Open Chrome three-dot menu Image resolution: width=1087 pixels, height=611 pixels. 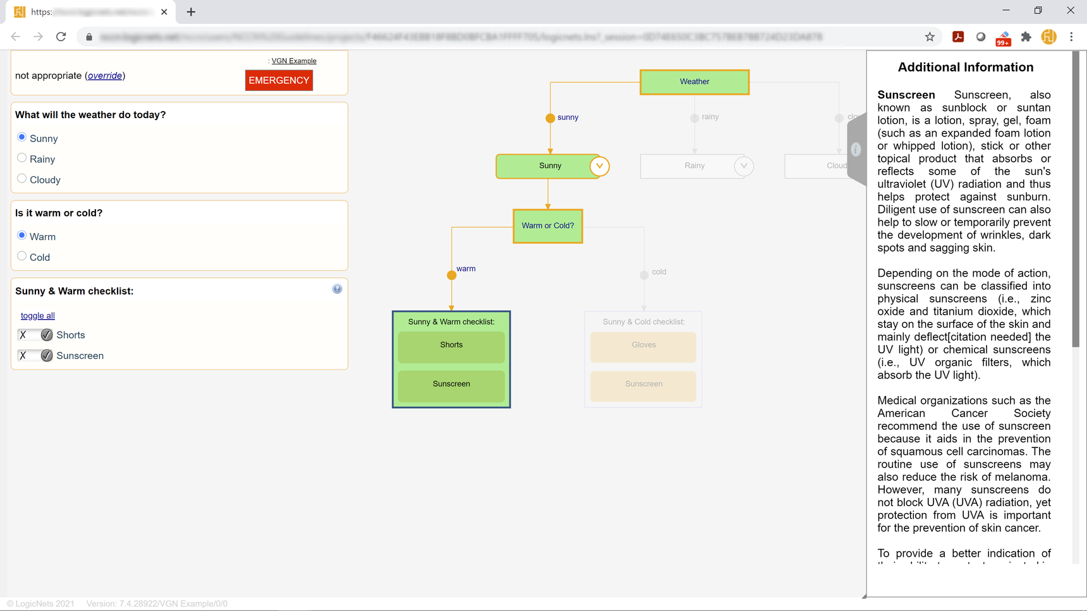(x=1071, y=37)
